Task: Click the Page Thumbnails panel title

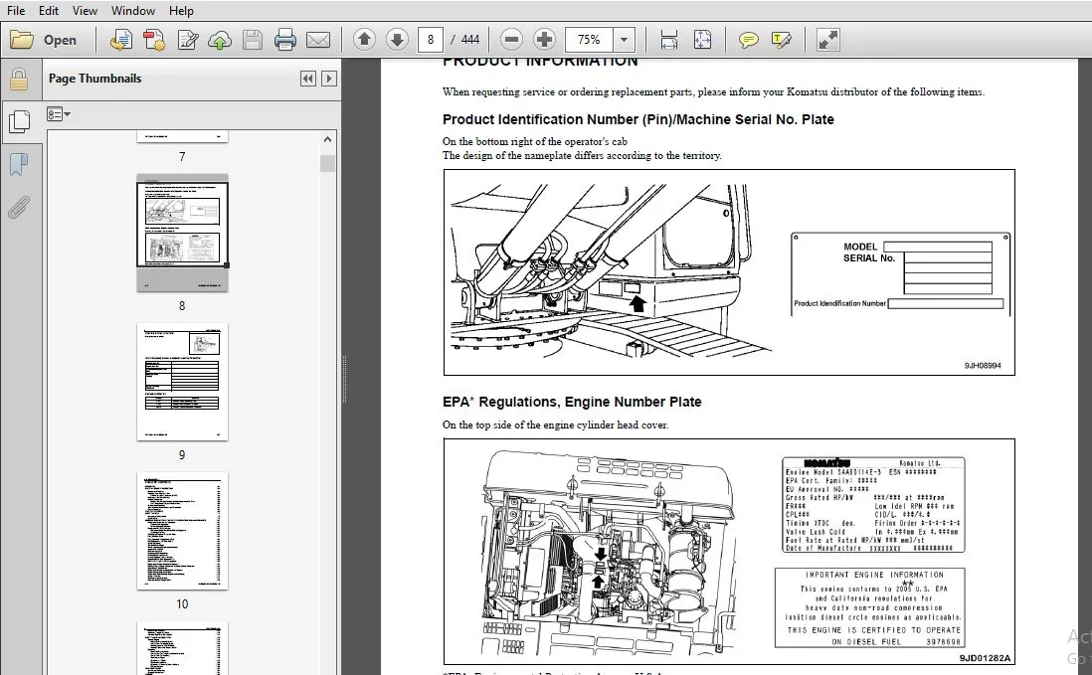Action: click(x=94, y=79)
